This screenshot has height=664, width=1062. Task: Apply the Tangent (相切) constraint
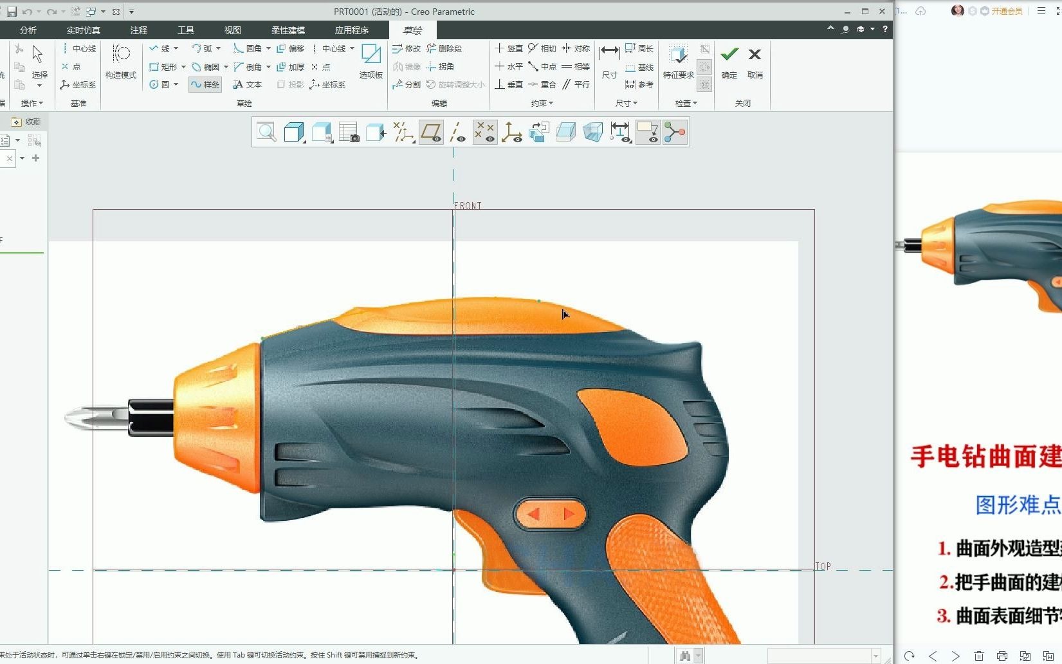(542, 48)
